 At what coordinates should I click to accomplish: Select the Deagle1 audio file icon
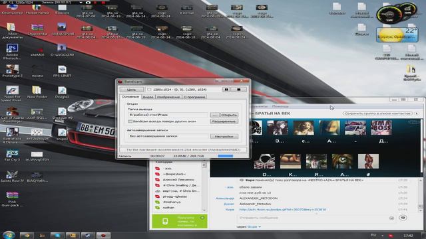point(62,92)
